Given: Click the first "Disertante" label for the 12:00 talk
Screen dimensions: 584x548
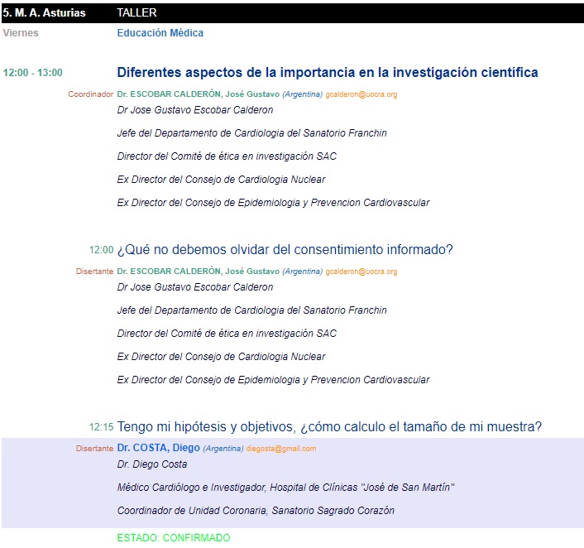Looking at the screenshot, I should pos(94,271).
